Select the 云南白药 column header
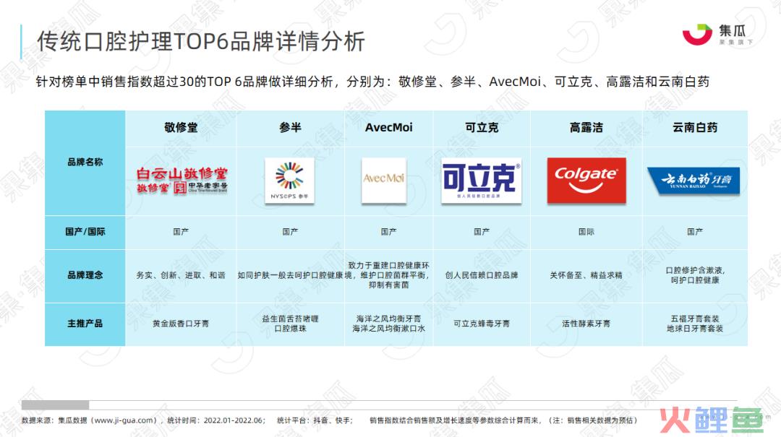 (x=695, y=127)
